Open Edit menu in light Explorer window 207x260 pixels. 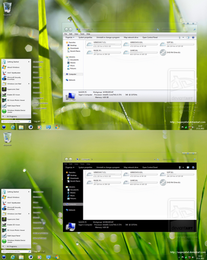[71, 34]
